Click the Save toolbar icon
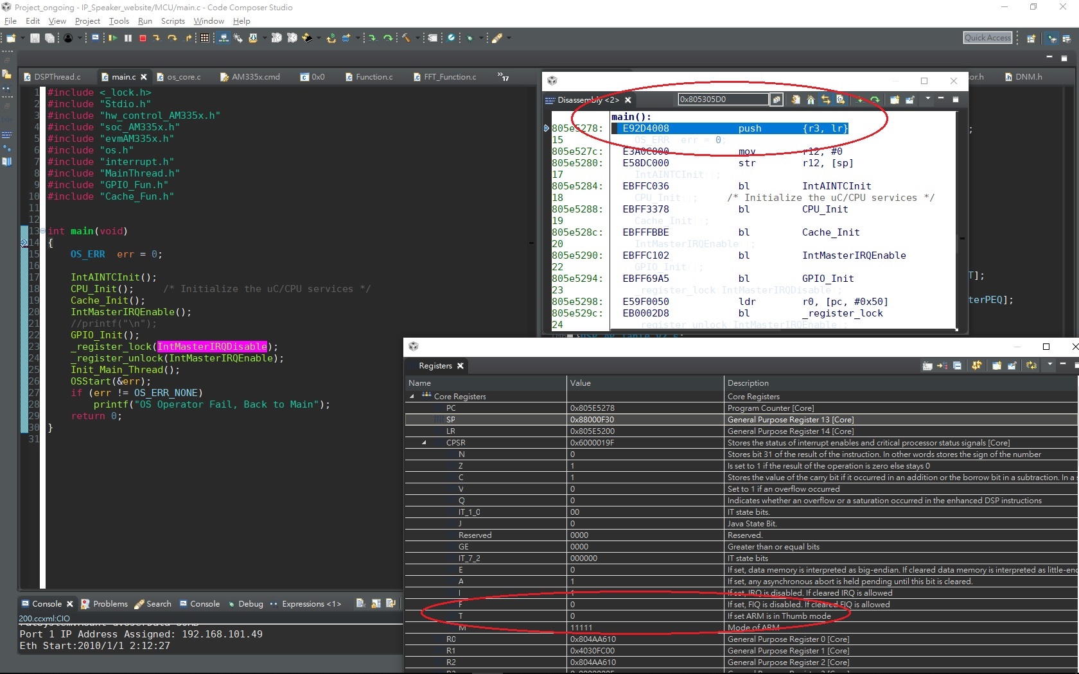 pyautogui.click(x=35, y=39)
